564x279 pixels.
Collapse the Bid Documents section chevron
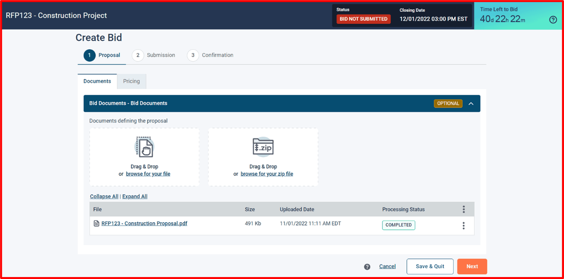click(x=471, y=103)
